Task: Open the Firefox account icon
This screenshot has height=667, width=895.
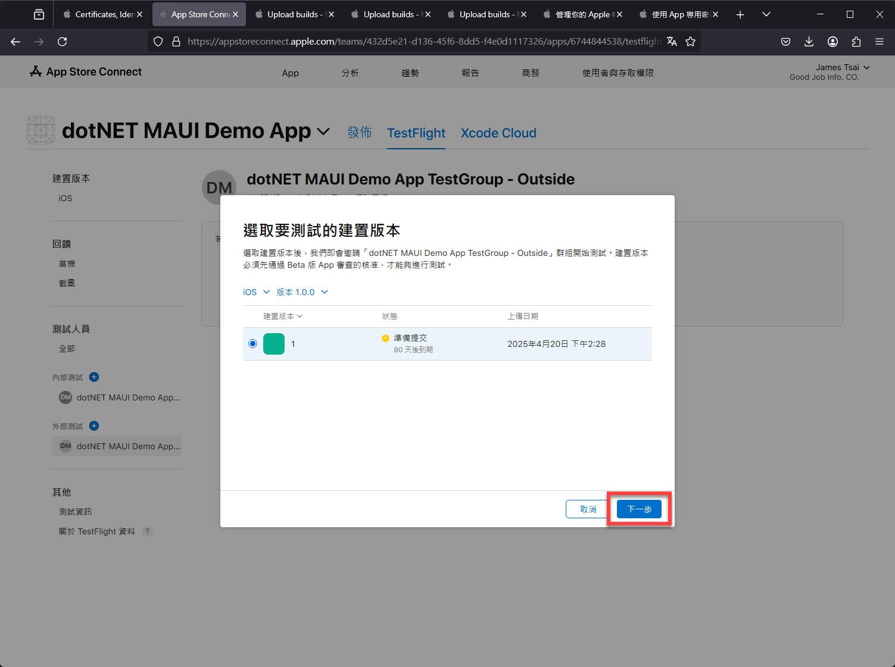Action: click(x=832, y=42)
